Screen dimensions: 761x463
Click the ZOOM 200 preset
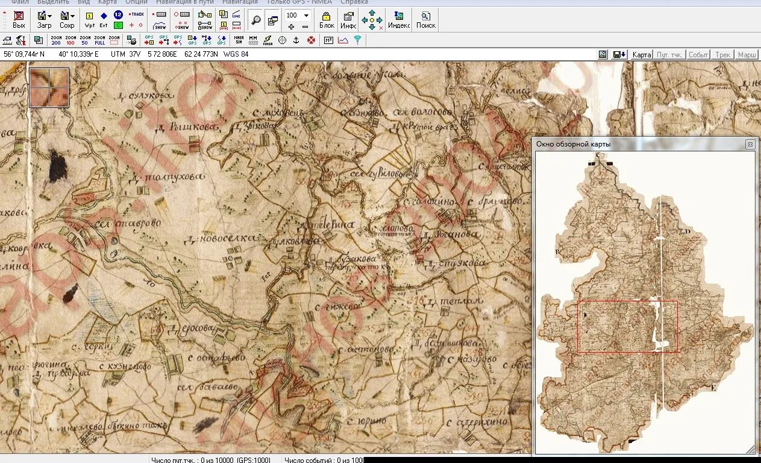click(x=56, y=40)
